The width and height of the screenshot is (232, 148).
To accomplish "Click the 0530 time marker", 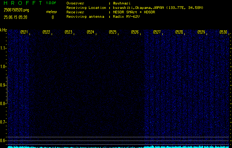I will pos(223,32).
